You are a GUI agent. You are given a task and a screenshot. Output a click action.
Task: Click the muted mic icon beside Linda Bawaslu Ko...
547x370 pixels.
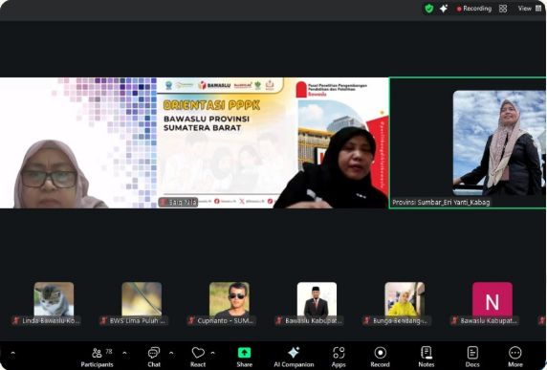click(15, 321)
